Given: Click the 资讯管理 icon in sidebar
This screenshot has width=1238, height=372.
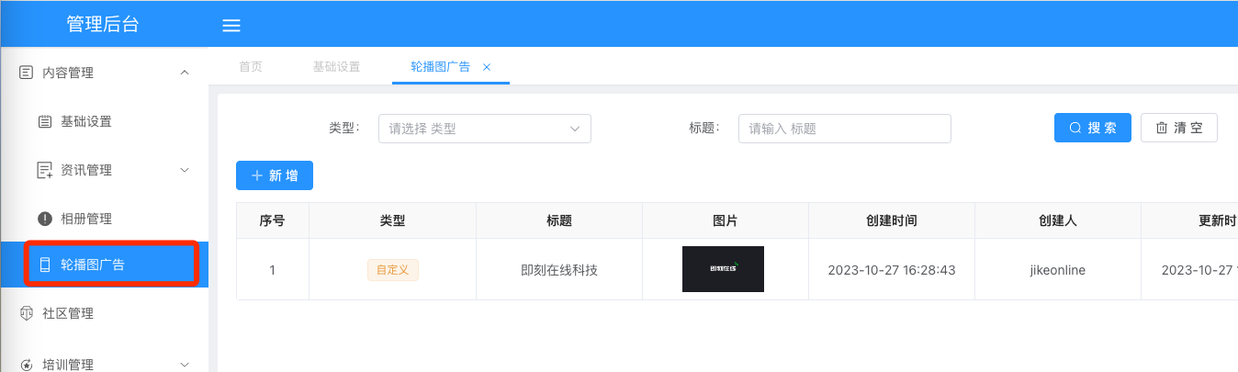Looking at the screenshot, I should [44, 170].
